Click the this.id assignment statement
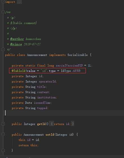Viewport: 124px width, 158px height. click(29, 140)
